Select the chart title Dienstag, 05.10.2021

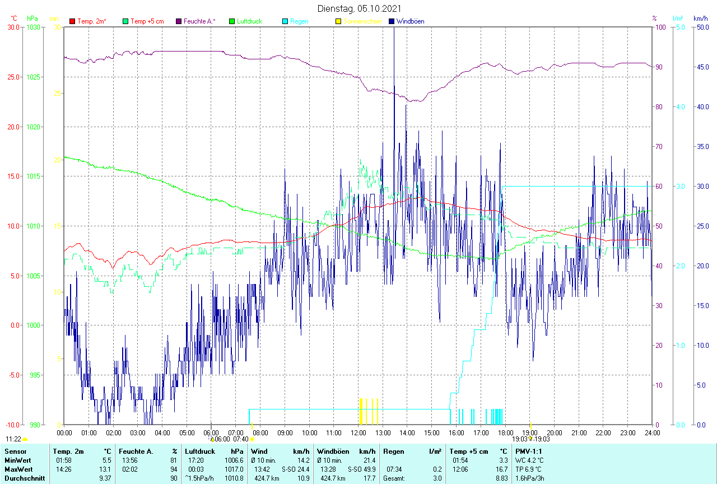pyautogui.click(x=358, y=8)
